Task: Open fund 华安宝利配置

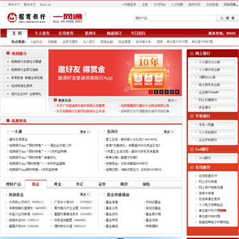Action: (x=70, y=220)
